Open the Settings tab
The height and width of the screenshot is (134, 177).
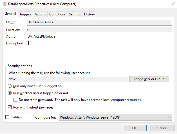click(x=75, y=14)
